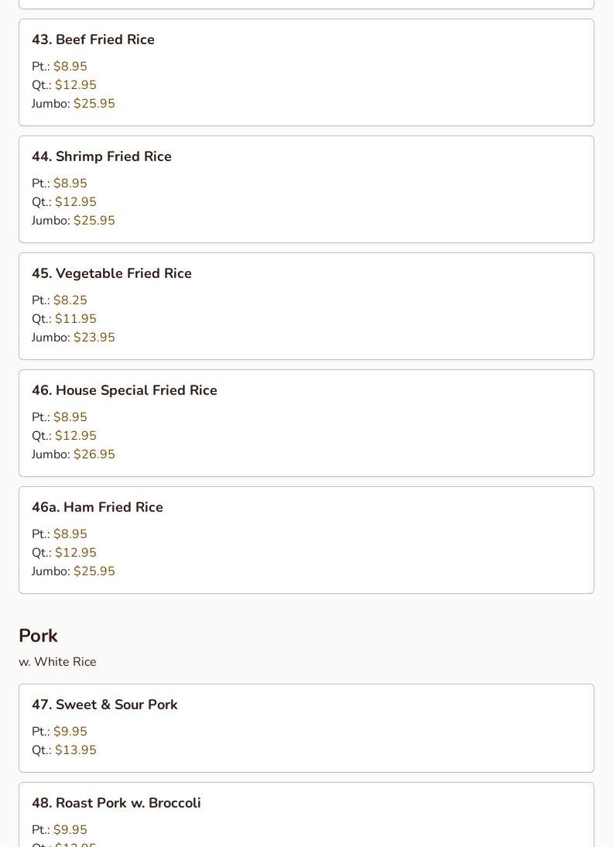613x847 pixels.
Task: Select Sweet & Sour Pork Qt. price $13.95
Action: 75,750
